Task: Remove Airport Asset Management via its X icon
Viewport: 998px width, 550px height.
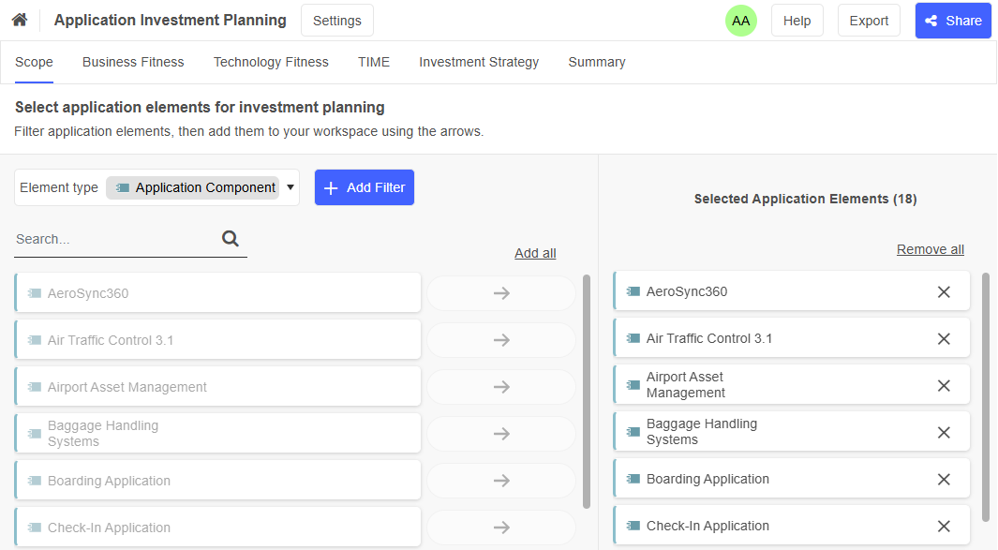Action: point(944,384)
